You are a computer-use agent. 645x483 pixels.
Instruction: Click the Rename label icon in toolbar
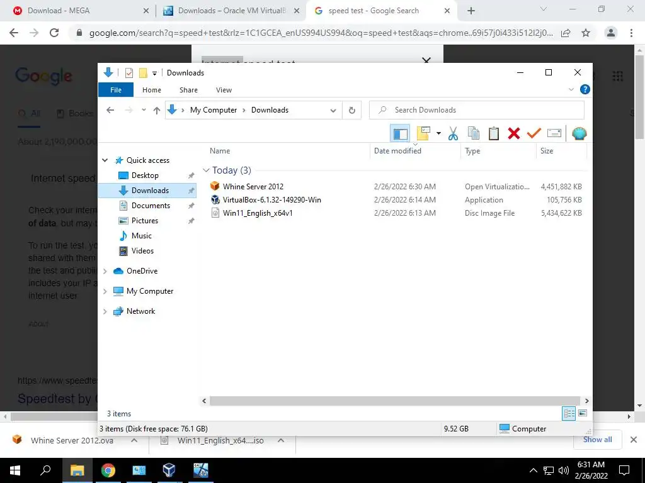[x=554, y=133]
